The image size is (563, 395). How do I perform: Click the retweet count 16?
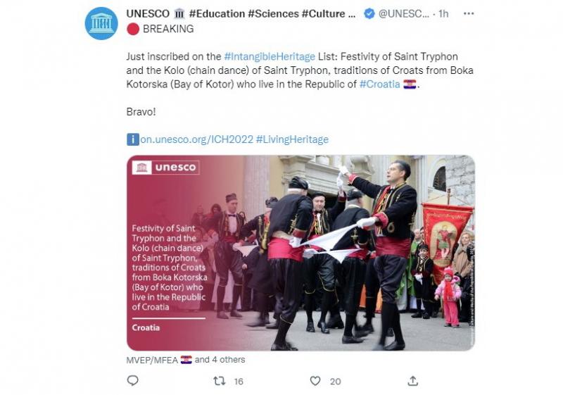tap(239, 382)
